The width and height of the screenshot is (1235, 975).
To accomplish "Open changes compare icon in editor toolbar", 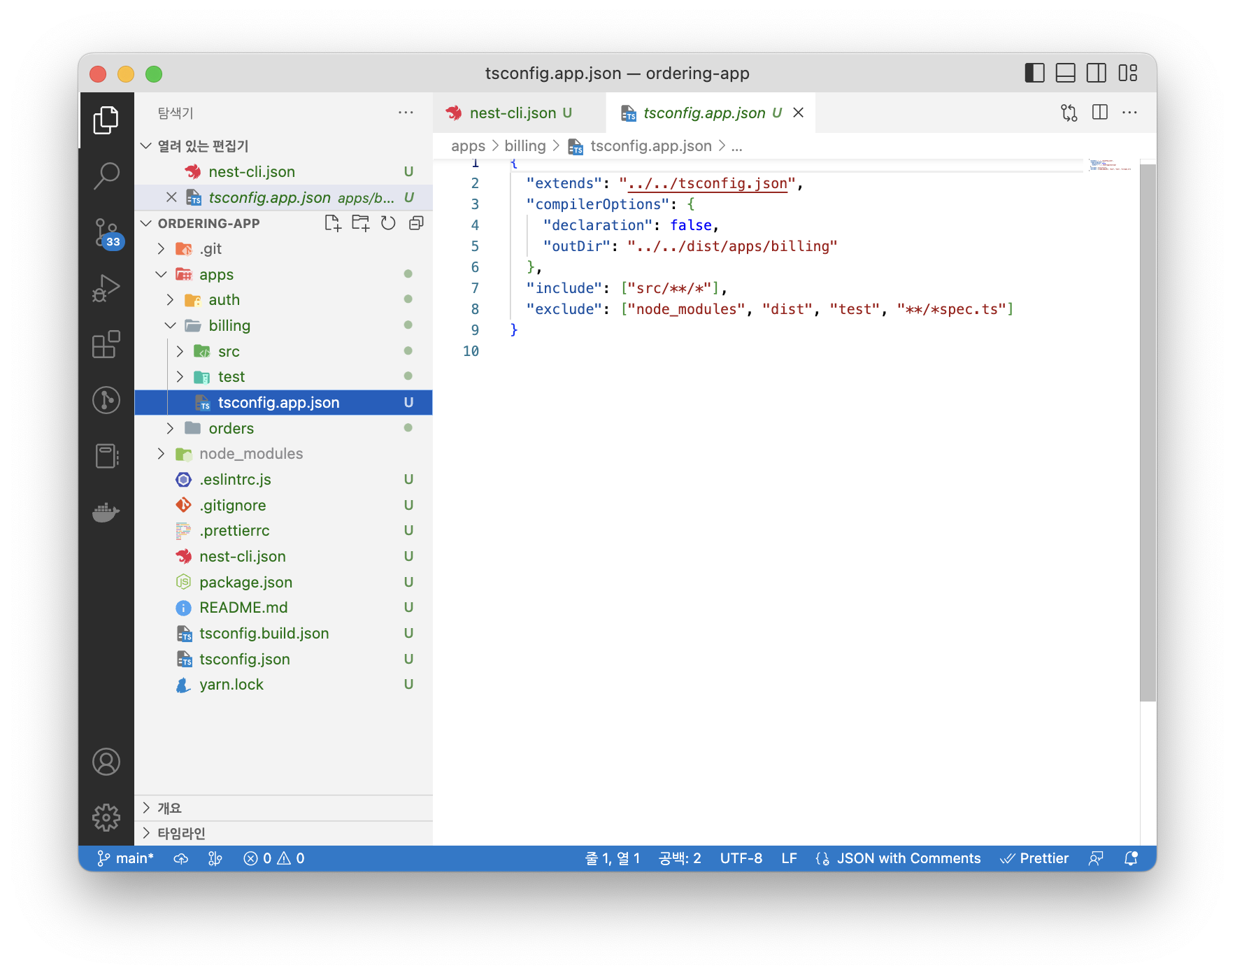I will pos(1069,113).
